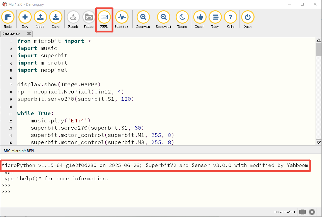Save the current script

coord(56,19)
